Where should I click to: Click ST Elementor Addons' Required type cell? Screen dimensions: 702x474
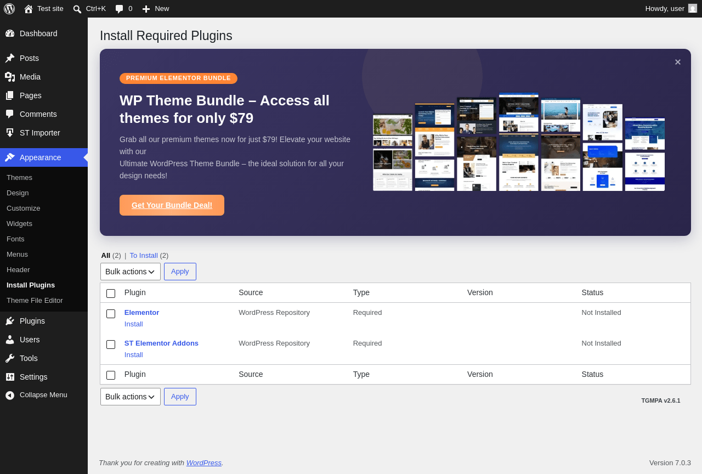coord(367,343)
